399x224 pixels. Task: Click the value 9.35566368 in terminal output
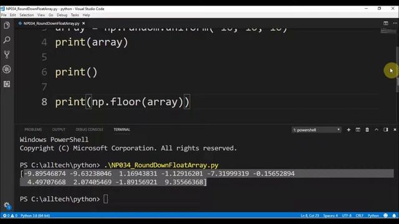point(184,182)
